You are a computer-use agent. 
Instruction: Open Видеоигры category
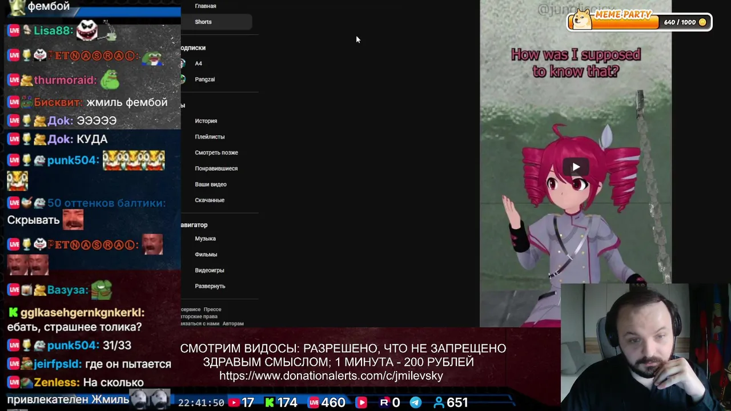click(x=210, y=271)
